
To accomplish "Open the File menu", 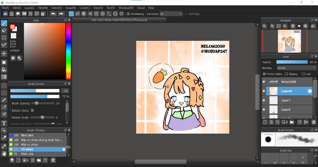I will tap(6, 8).
